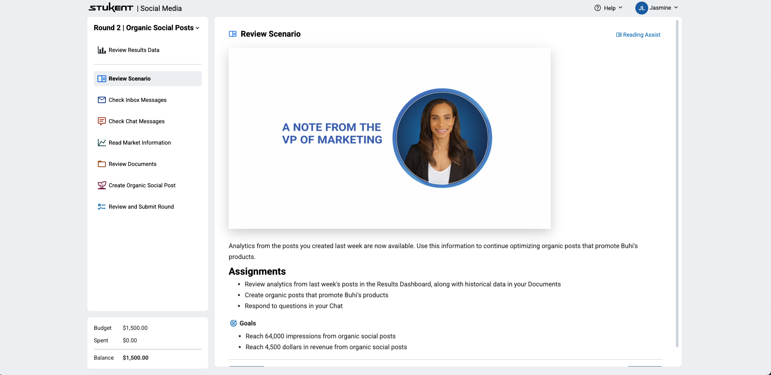
Task: Expand the Round 2 Organic Social Posts dropdown
Action: point(147,28)
